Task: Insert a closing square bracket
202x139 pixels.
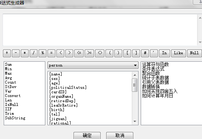Action: (136, 53)
